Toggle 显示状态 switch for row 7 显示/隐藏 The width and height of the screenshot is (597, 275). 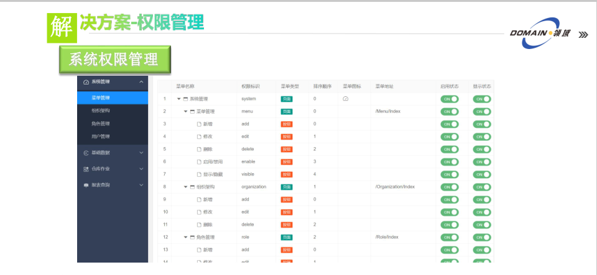[482, 174]
